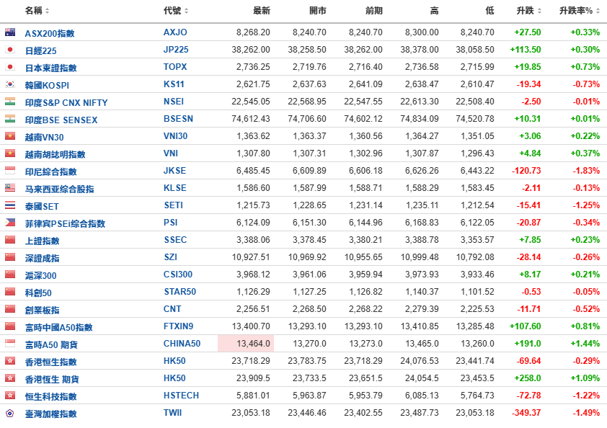Sort by the 名稱 column sort arrows
Screen dimensions: 607x428
tap(48, 12)
